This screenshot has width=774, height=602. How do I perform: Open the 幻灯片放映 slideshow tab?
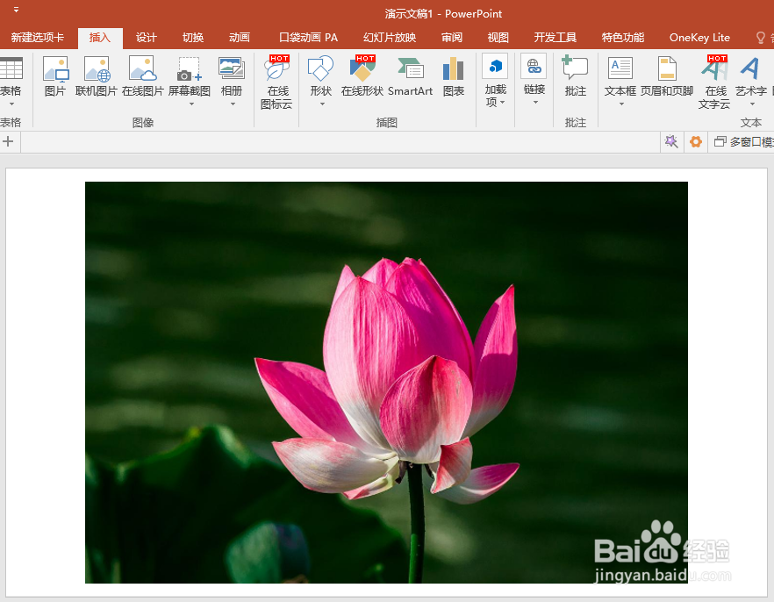[390, 38]
